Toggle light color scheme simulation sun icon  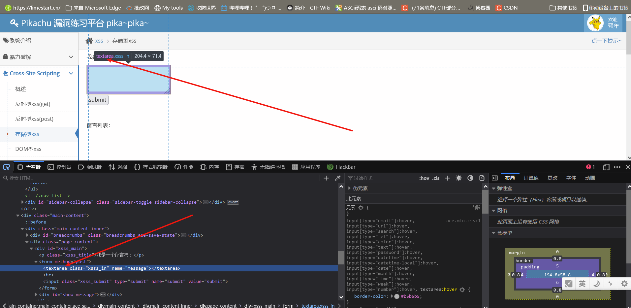[x=459, y=178]
